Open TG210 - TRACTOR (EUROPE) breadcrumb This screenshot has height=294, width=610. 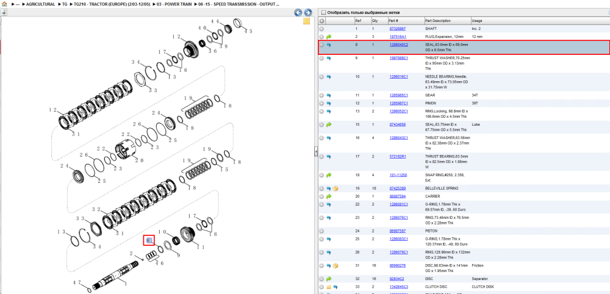click(112, 4)
